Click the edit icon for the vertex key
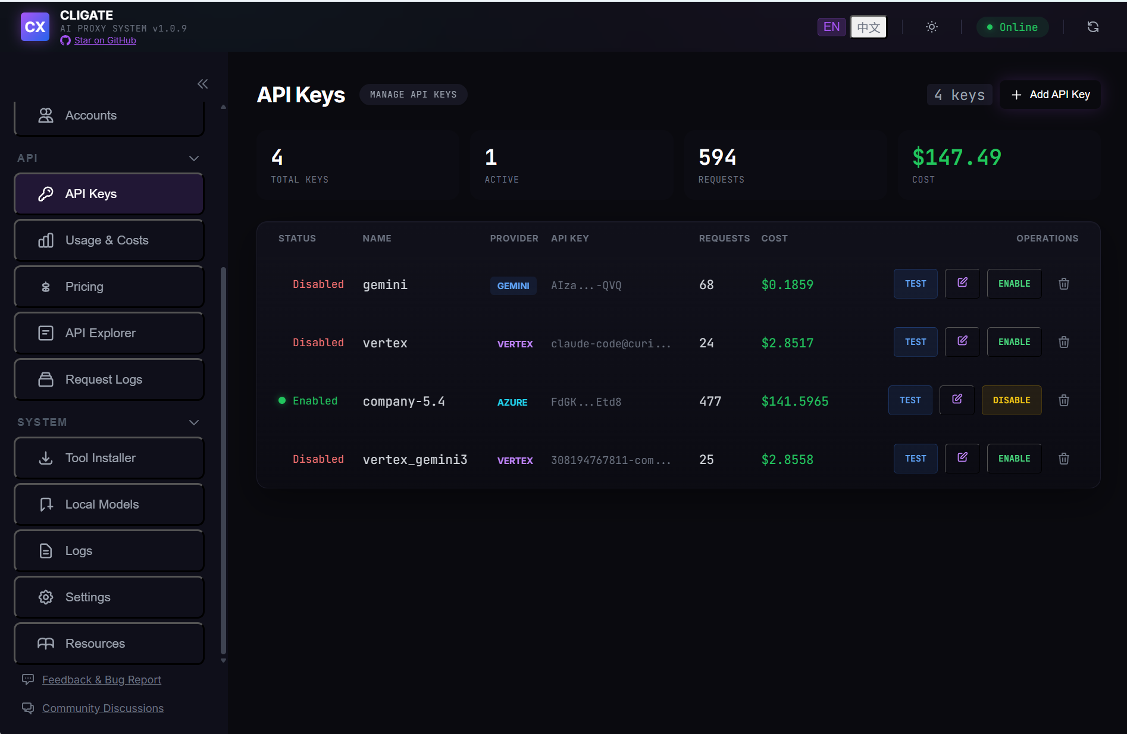The height and width of the screenshot is (734, 1127). pos(962,341)
